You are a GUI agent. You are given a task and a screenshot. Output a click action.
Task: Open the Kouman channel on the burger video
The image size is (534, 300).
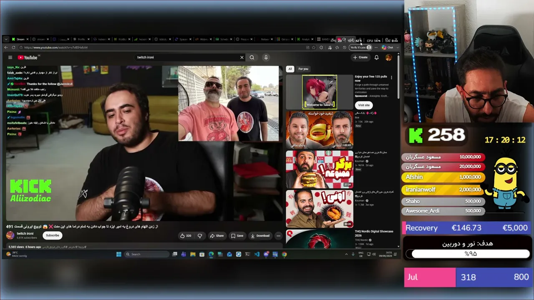click(359, 161)
